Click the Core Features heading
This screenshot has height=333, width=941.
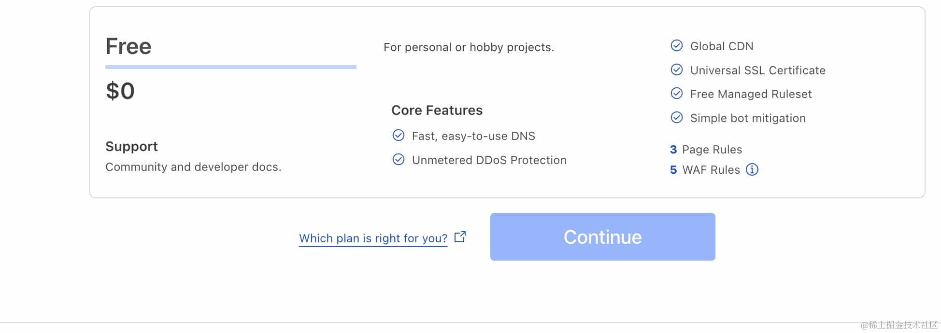click(437, 111)
